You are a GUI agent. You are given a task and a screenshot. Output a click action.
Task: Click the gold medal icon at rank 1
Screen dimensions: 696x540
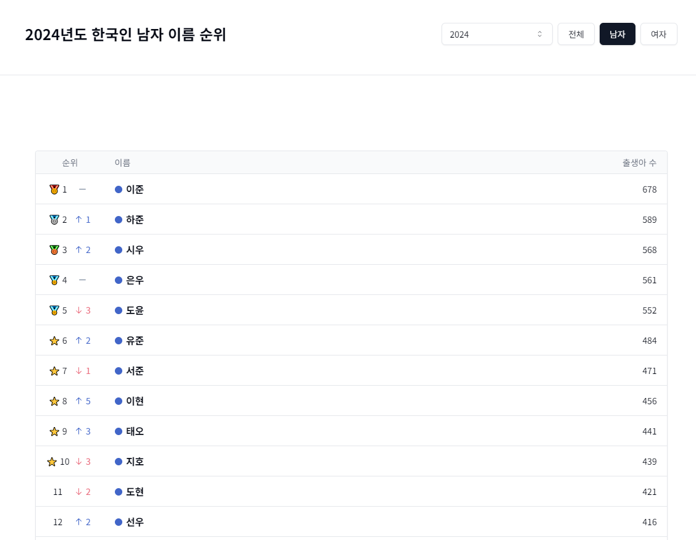click(54, 189)
